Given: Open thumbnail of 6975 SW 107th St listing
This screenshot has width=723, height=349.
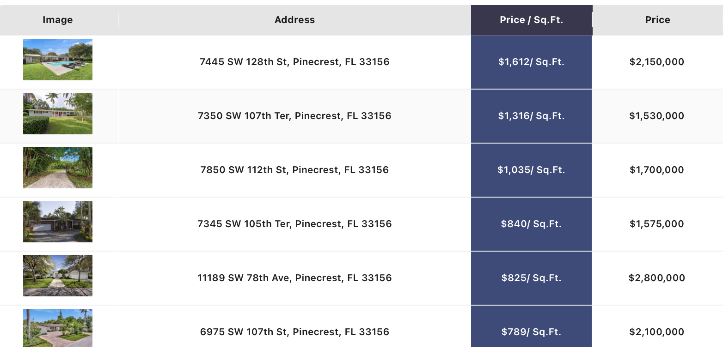Looking at the screenshot, I should coord(58,328).
